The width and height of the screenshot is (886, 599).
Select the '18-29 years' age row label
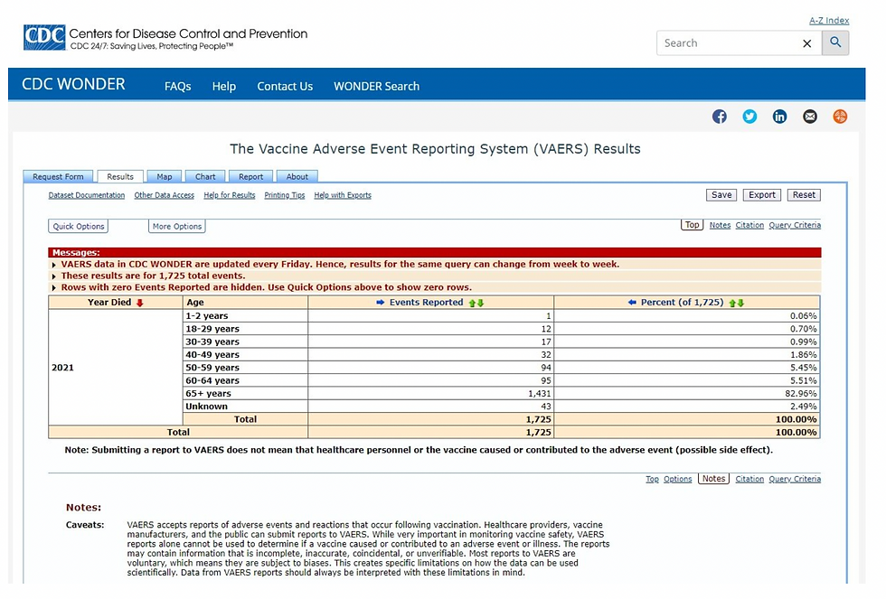tap(212, 329)
